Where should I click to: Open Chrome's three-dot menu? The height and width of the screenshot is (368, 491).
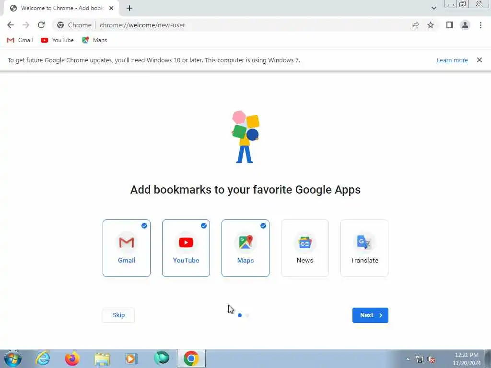(x=480, y=25)
